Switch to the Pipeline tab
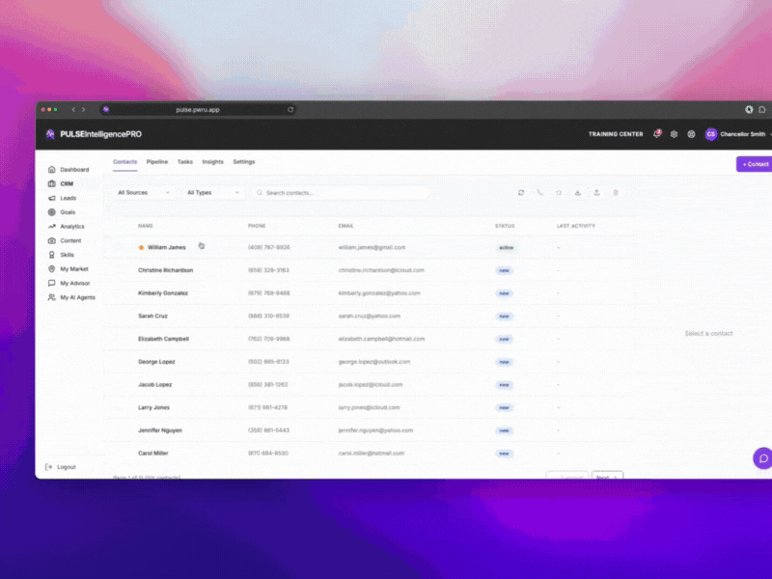Viewport: 772px width, 579px height. tap(156, 162)
